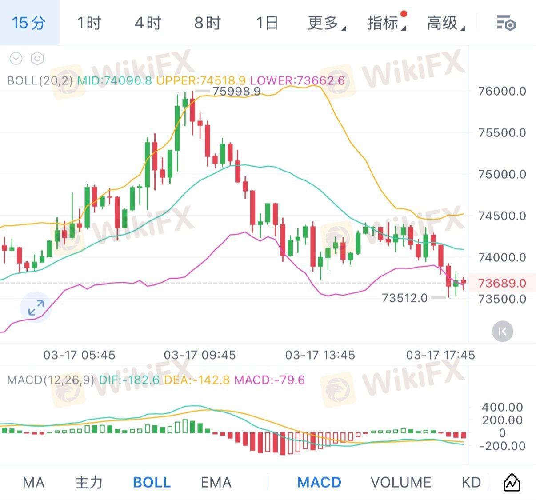Click the circled down-arrow collapse icon
The height and width of the screenshot is (500, 536).
(x=16, y=58)
